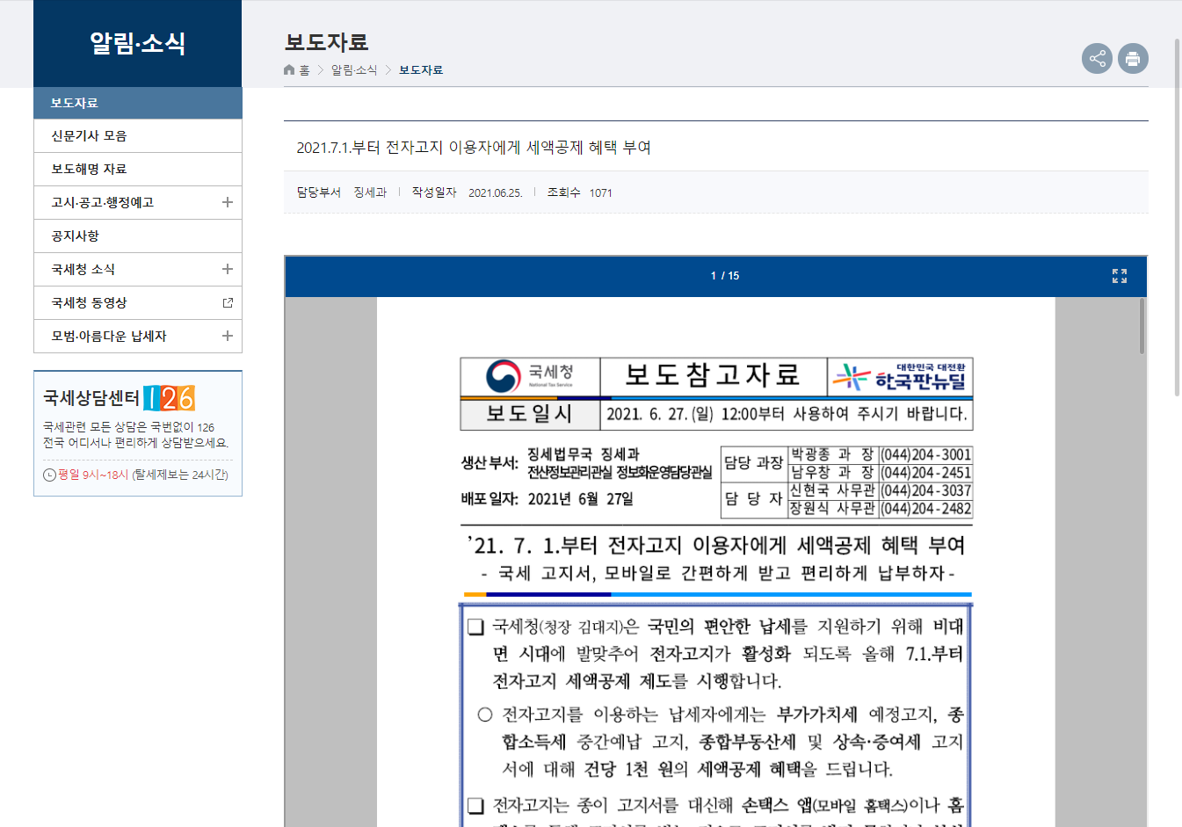The width and height of the screenshot is (1182, 827).
Task: Click the 보도자료 breadcrumb link
Action: [x=421, y=70]
